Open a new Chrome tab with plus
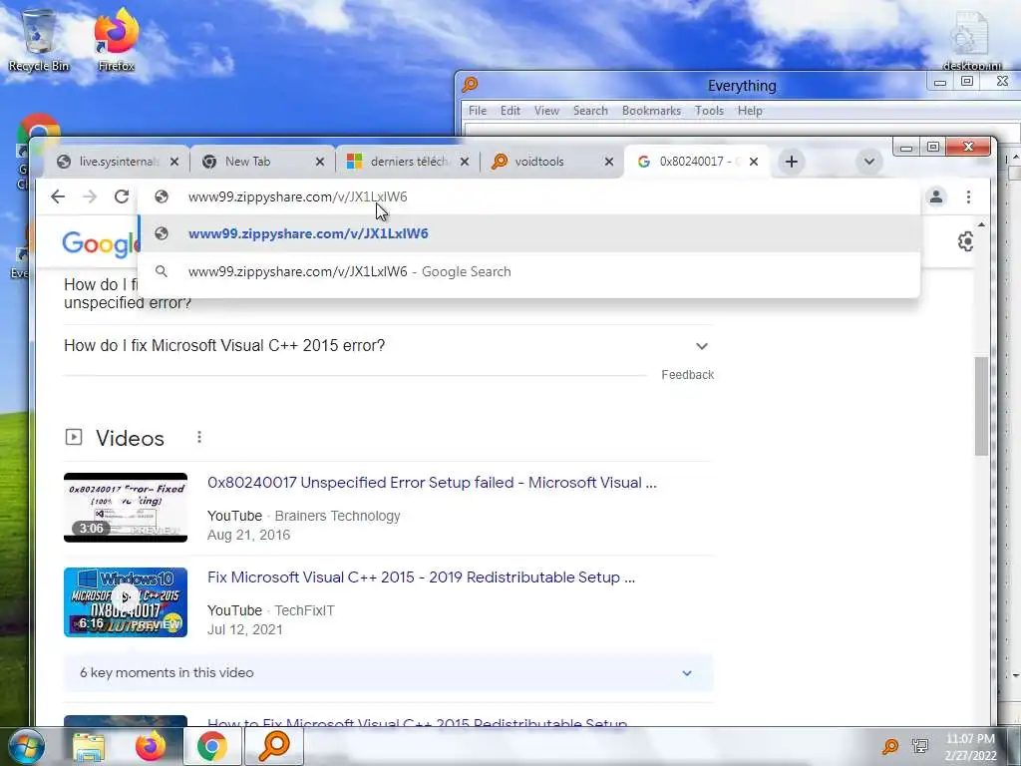 (x=791, y=162)
